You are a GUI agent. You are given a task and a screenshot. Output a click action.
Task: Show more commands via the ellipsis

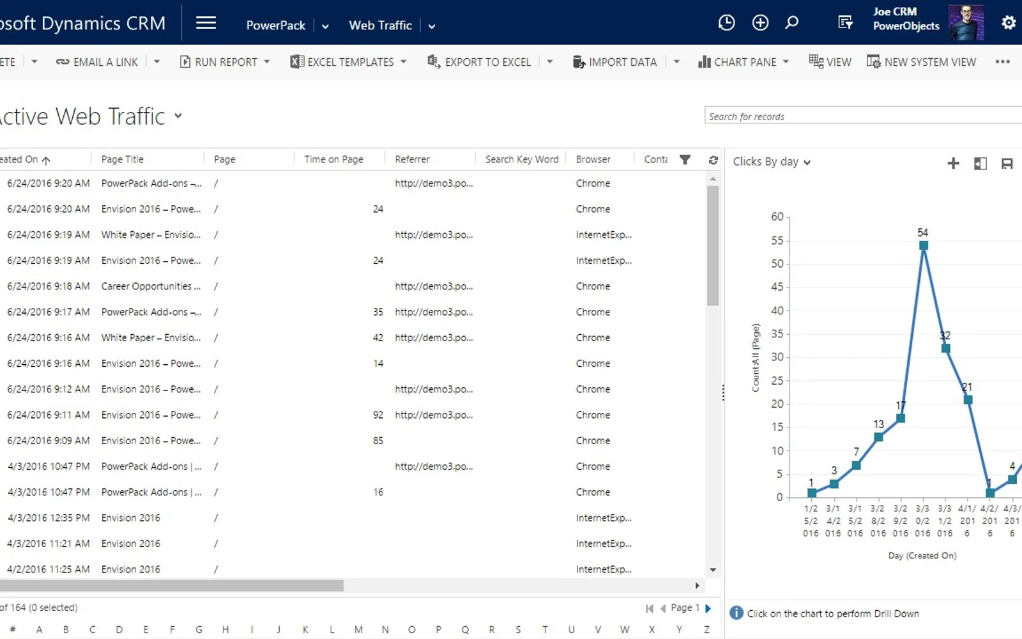[x=1003, y=62]
